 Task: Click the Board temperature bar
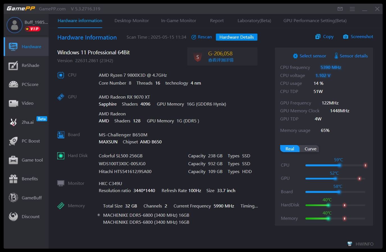pyautogui.click(x=335, y=192)
